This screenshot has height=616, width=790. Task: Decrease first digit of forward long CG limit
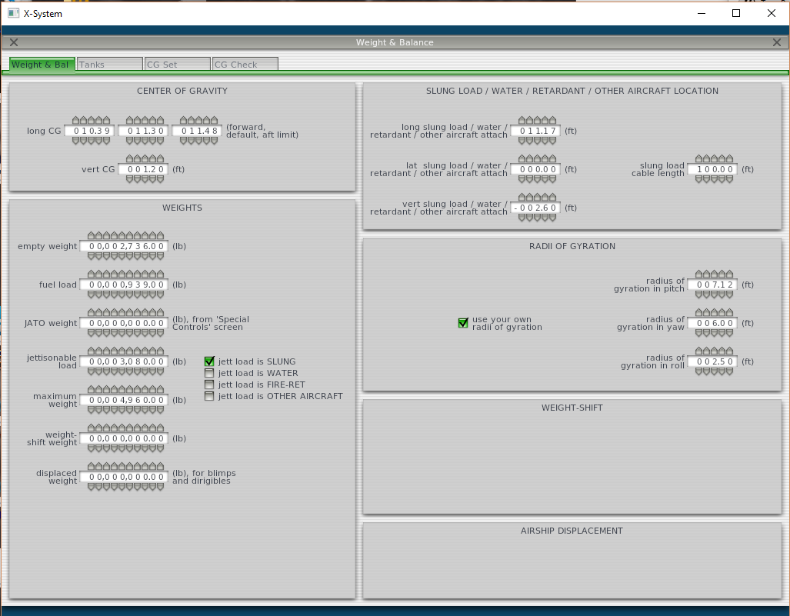(x=76, y=141)
